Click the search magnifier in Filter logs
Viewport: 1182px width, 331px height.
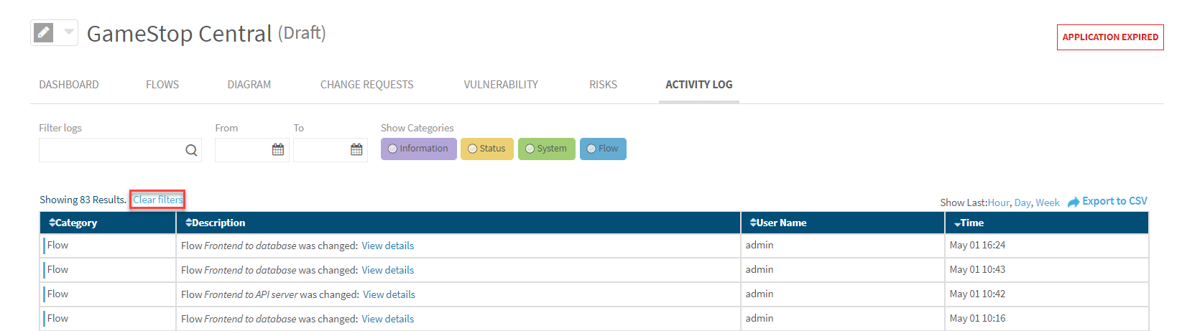click(191, 150)
